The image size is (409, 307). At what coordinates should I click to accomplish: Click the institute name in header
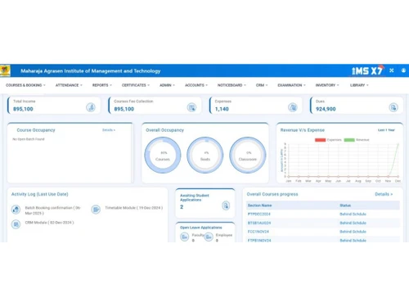pos(91,71)
